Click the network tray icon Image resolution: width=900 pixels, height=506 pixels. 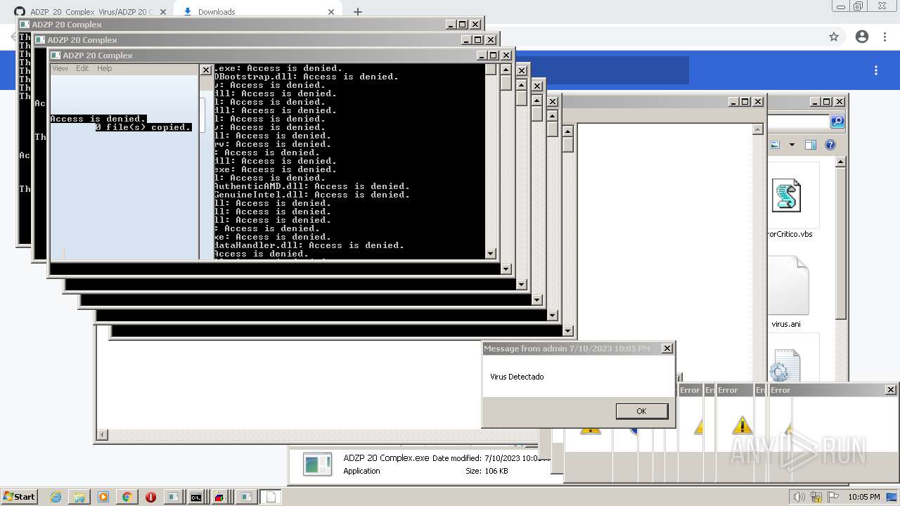816,497
